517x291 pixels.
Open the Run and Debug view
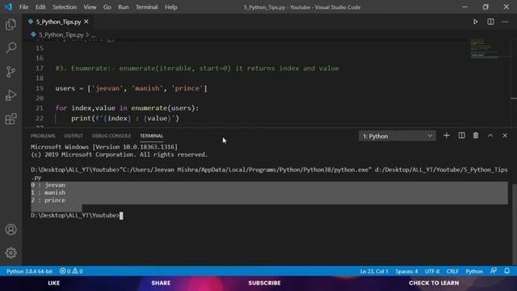click(x=11, y=95)
